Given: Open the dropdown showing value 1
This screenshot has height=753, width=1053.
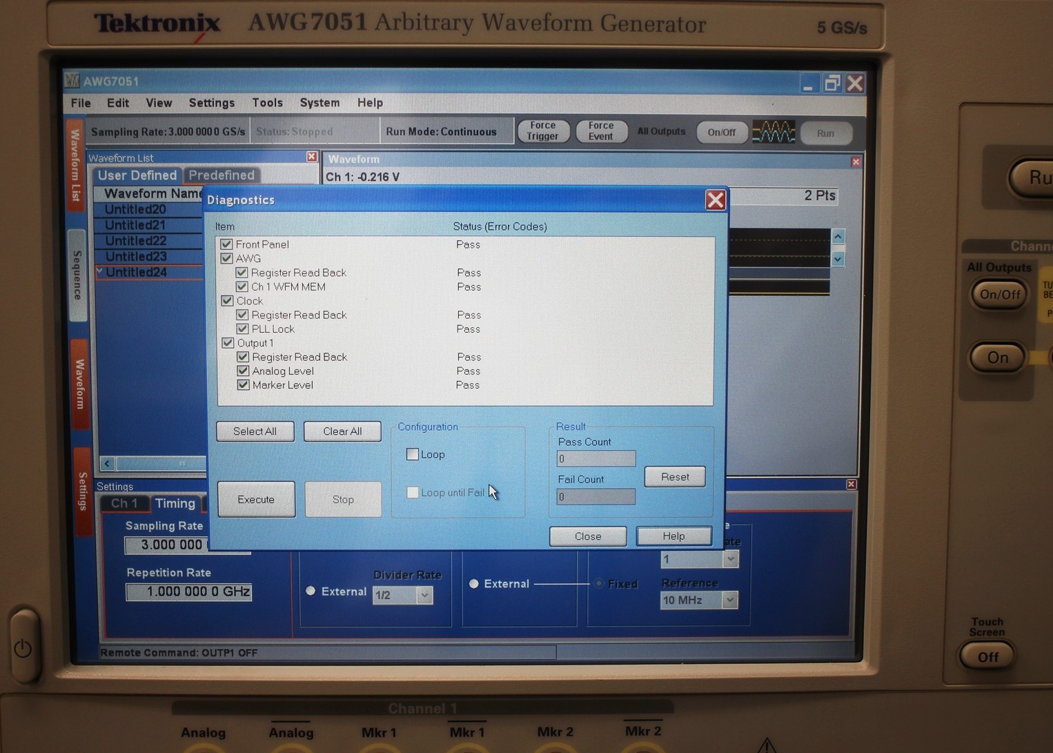Looking at the screenshot, I should point(730,558).
